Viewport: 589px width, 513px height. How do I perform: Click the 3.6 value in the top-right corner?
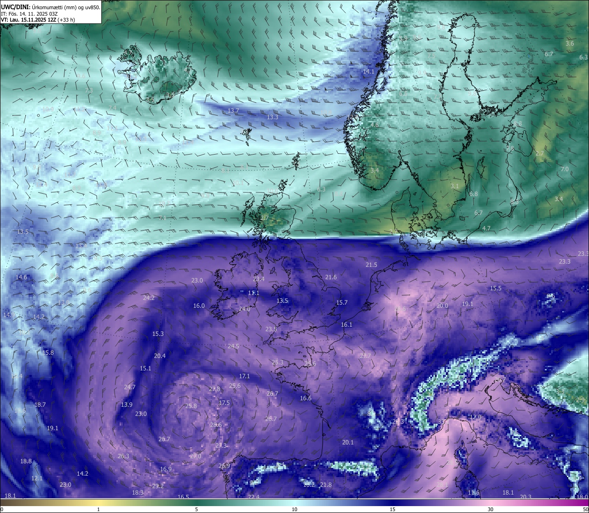click(570, 43)
